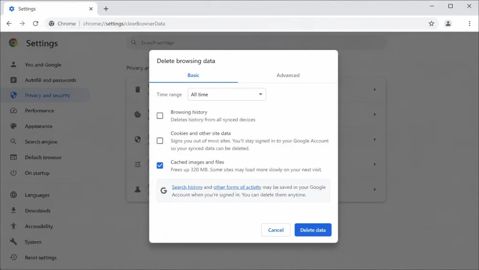Click the System wrench icon
The height and width of the screenshot is (270, 479).
[x=13, y=242]
